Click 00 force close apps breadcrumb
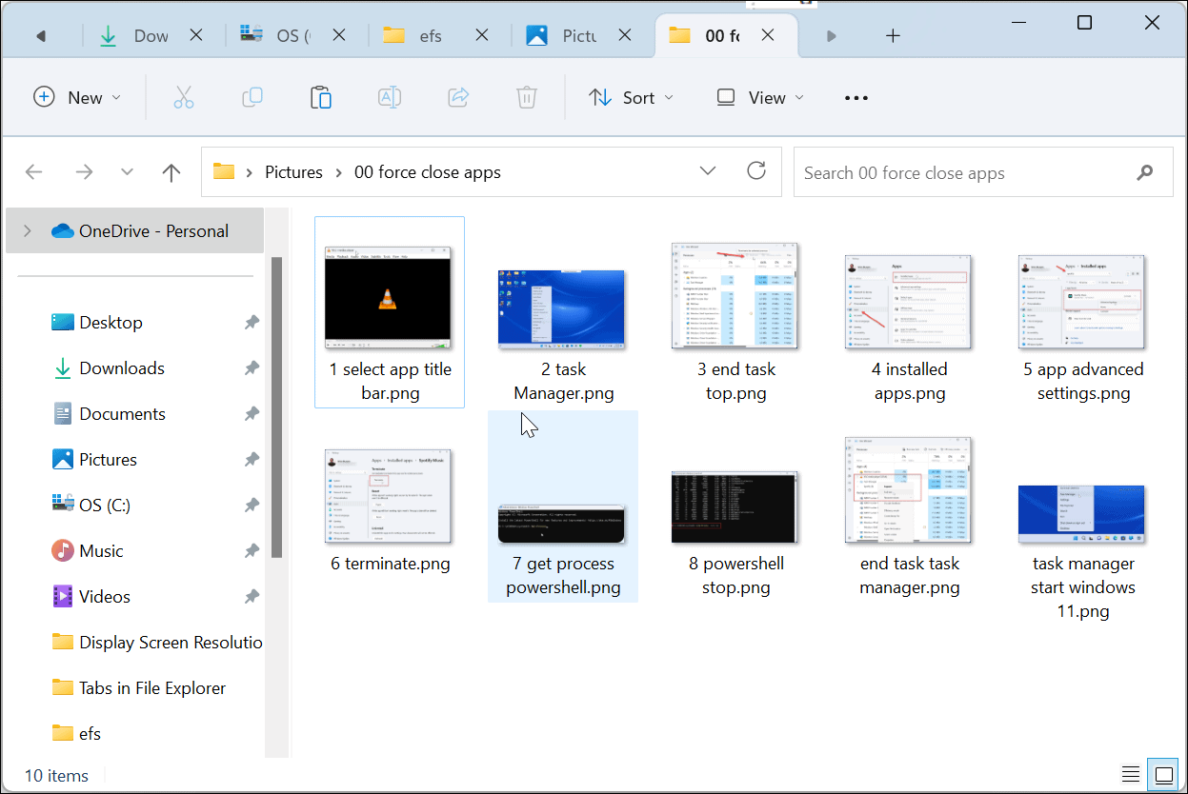 coord(428,172)
